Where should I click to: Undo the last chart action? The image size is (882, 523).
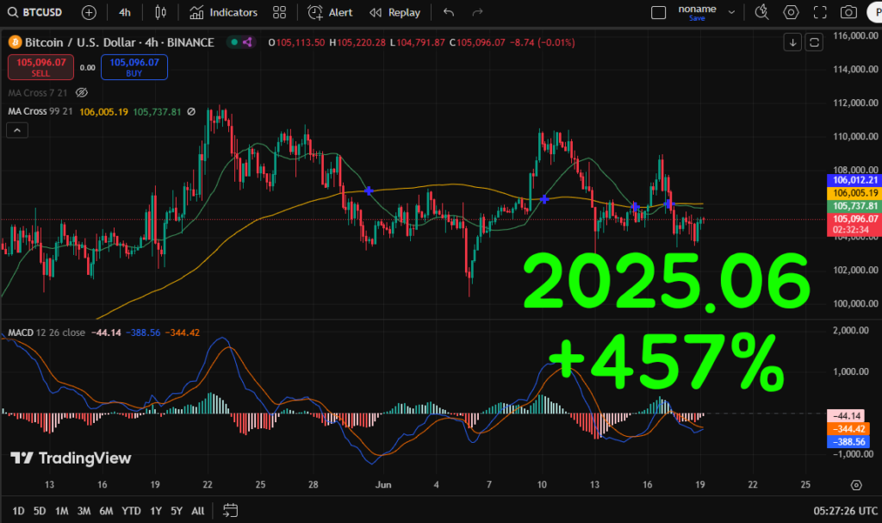[448, 12]
